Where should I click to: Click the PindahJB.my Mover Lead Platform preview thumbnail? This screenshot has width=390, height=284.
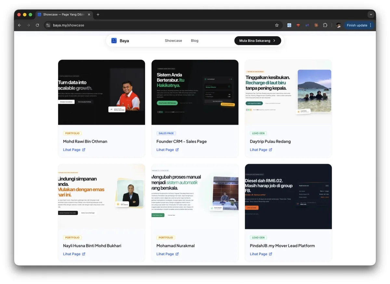[288, 196]
